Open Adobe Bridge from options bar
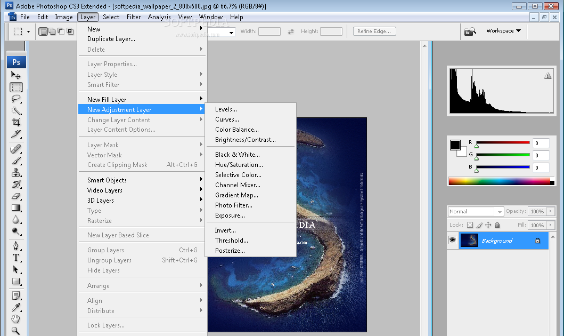Image resolution: width=564 pixels, height=336 pixels. pos(470,31)
